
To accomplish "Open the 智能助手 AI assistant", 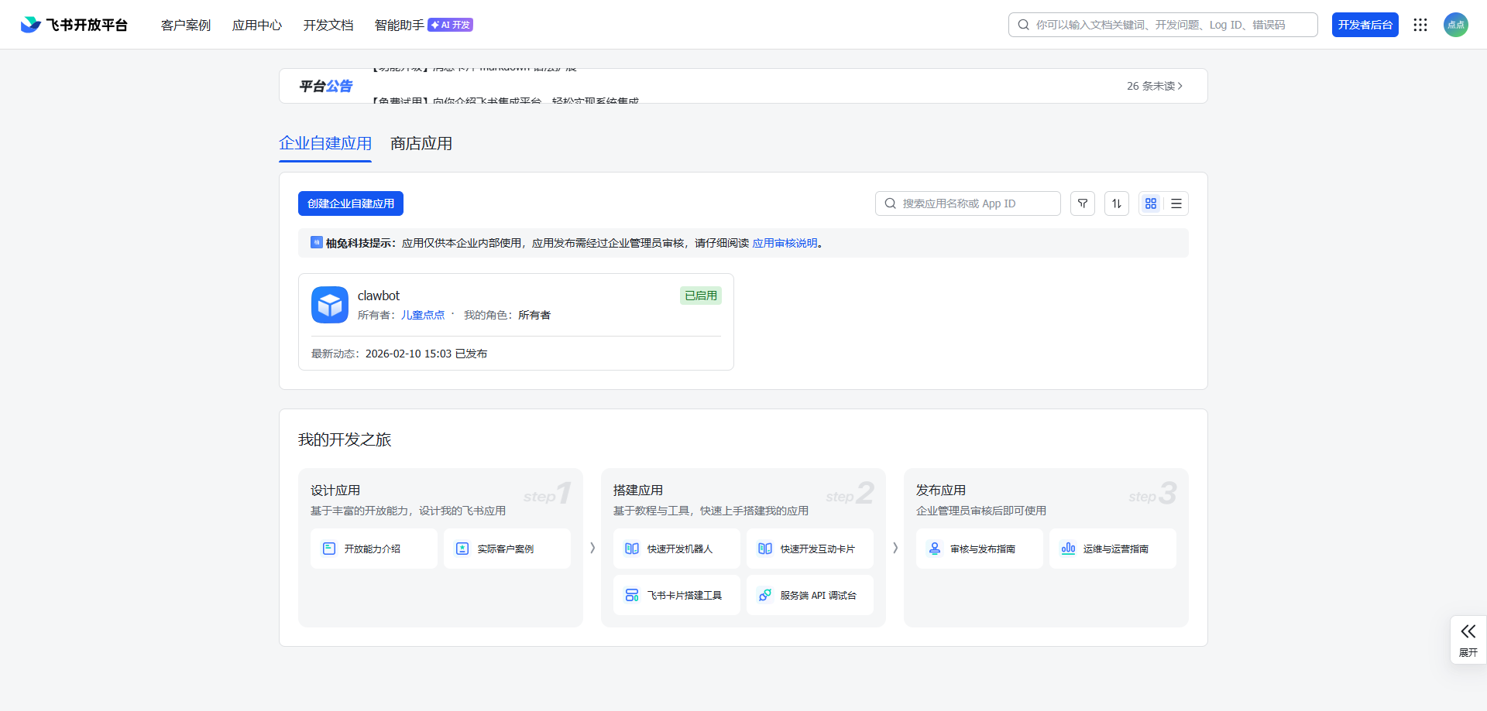I will click(x=399, y=25).
